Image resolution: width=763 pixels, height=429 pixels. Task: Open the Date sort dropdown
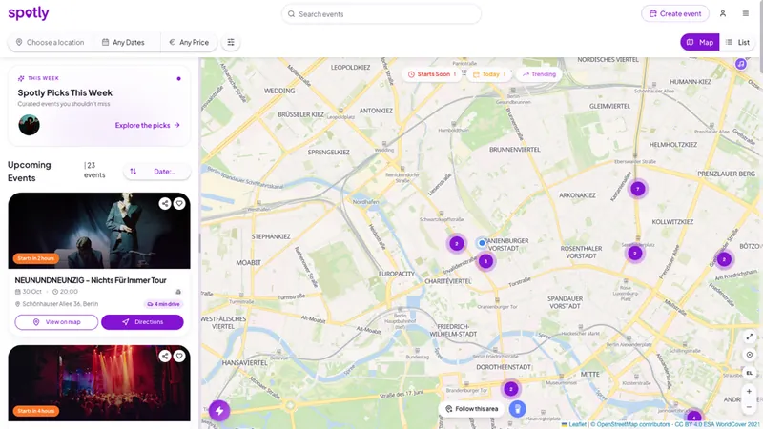tap(156, 172)
